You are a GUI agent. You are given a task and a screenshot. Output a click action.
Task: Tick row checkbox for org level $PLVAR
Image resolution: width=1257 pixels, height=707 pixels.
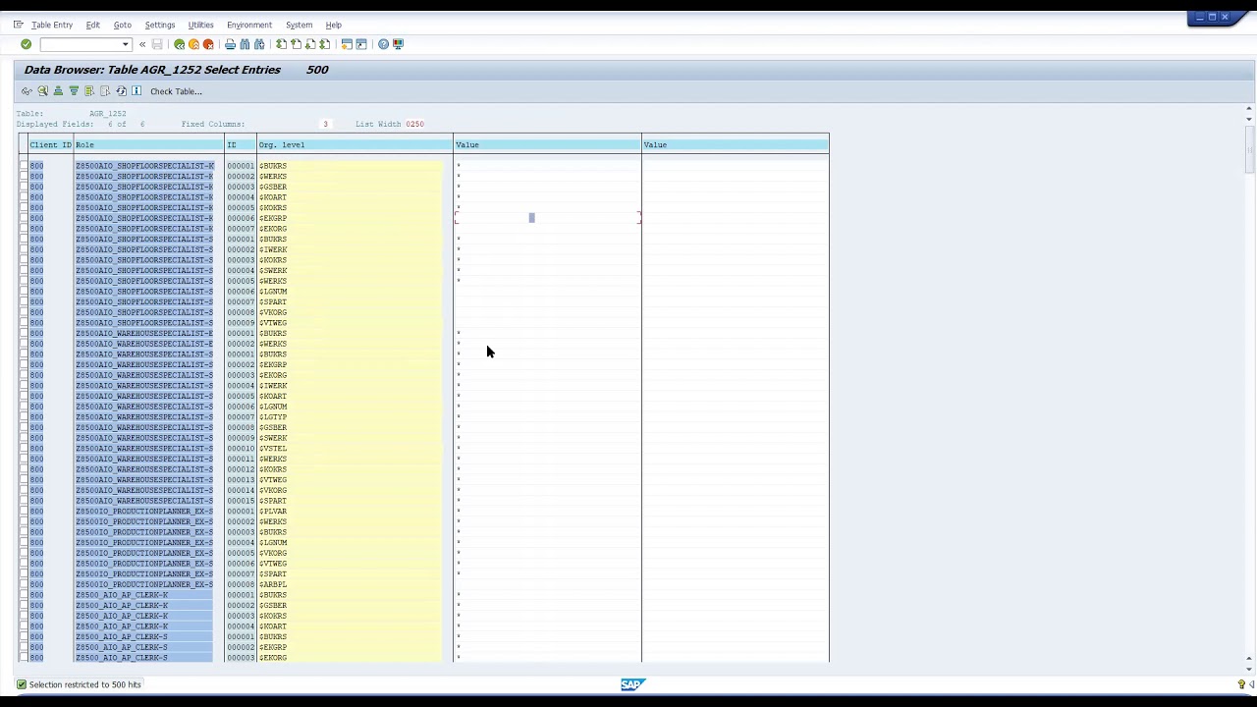click(x=24, y=512)
